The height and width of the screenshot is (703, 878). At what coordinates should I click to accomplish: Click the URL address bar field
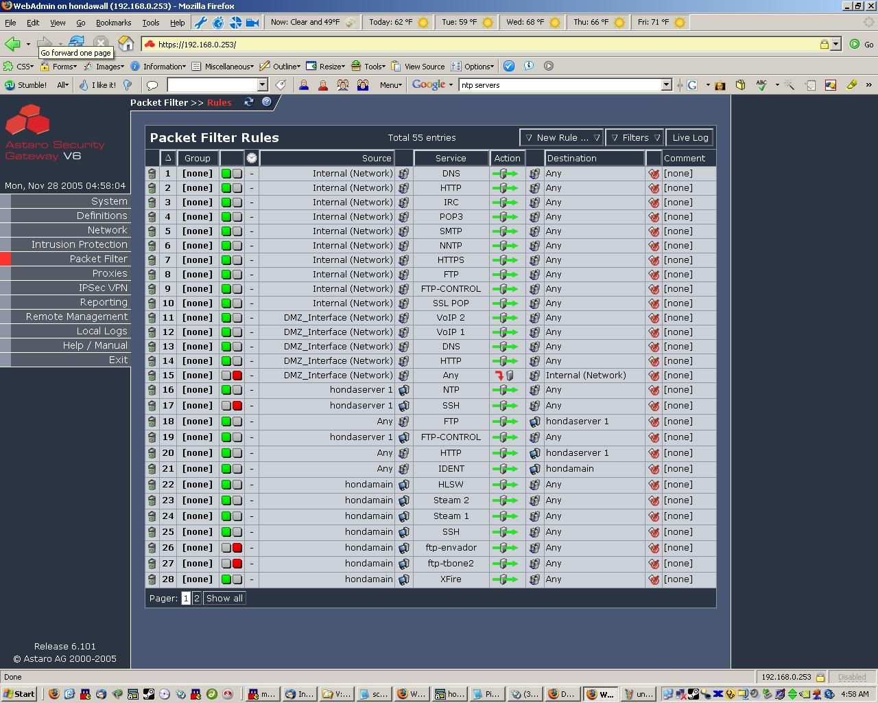pyautogui.click(x=480, y=44)
